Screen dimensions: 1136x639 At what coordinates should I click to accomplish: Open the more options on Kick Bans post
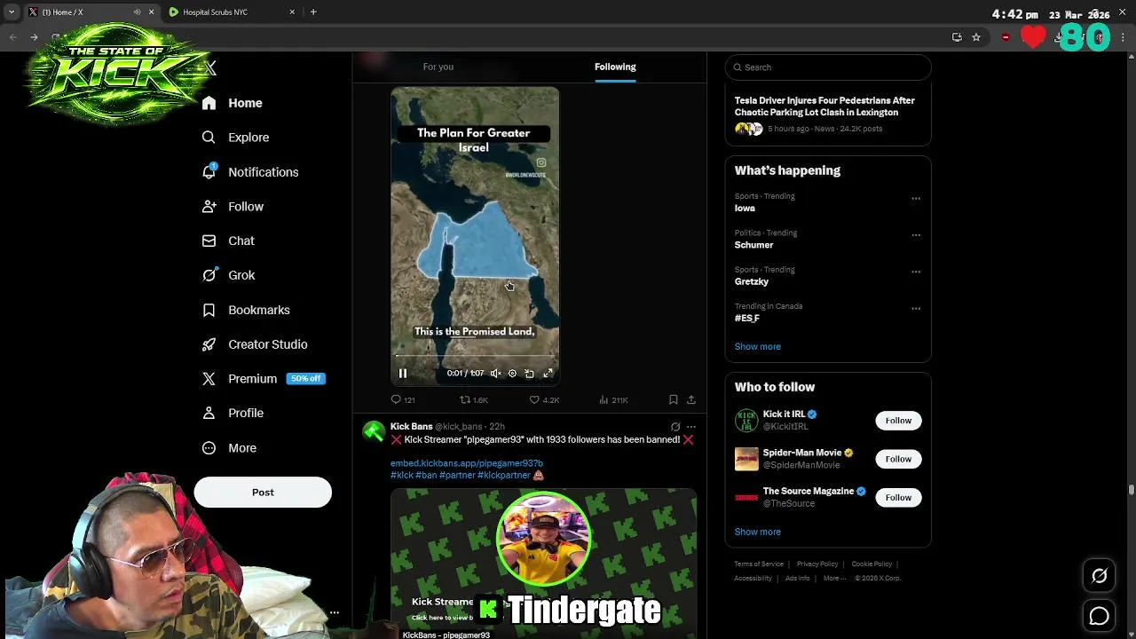tap(691, 427)
